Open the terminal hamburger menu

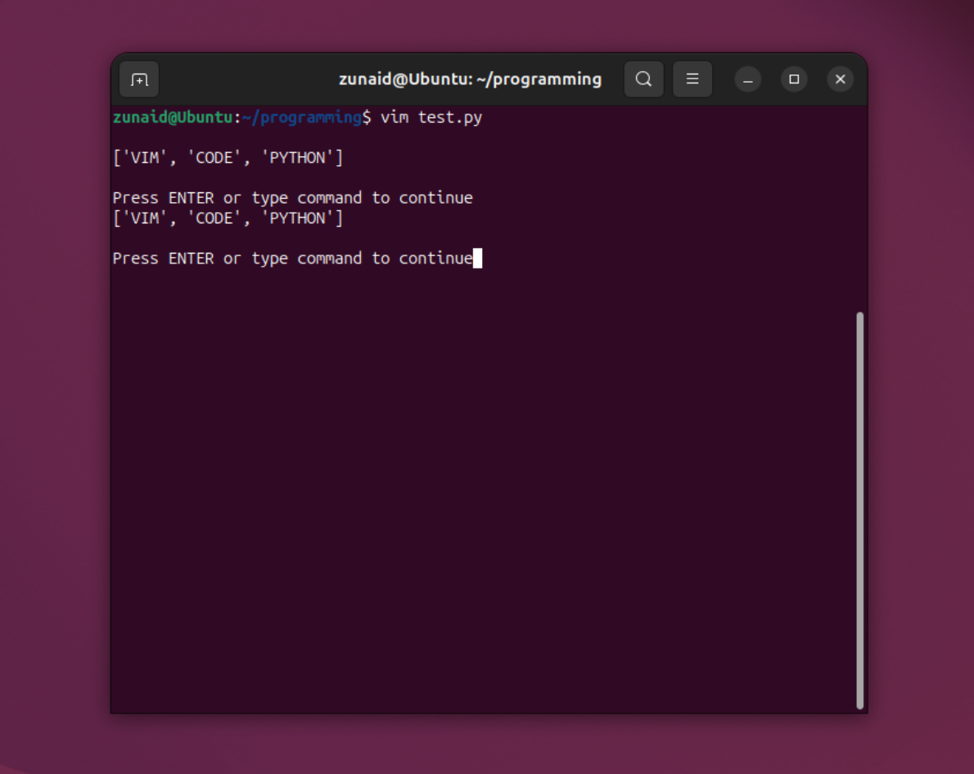692,79
